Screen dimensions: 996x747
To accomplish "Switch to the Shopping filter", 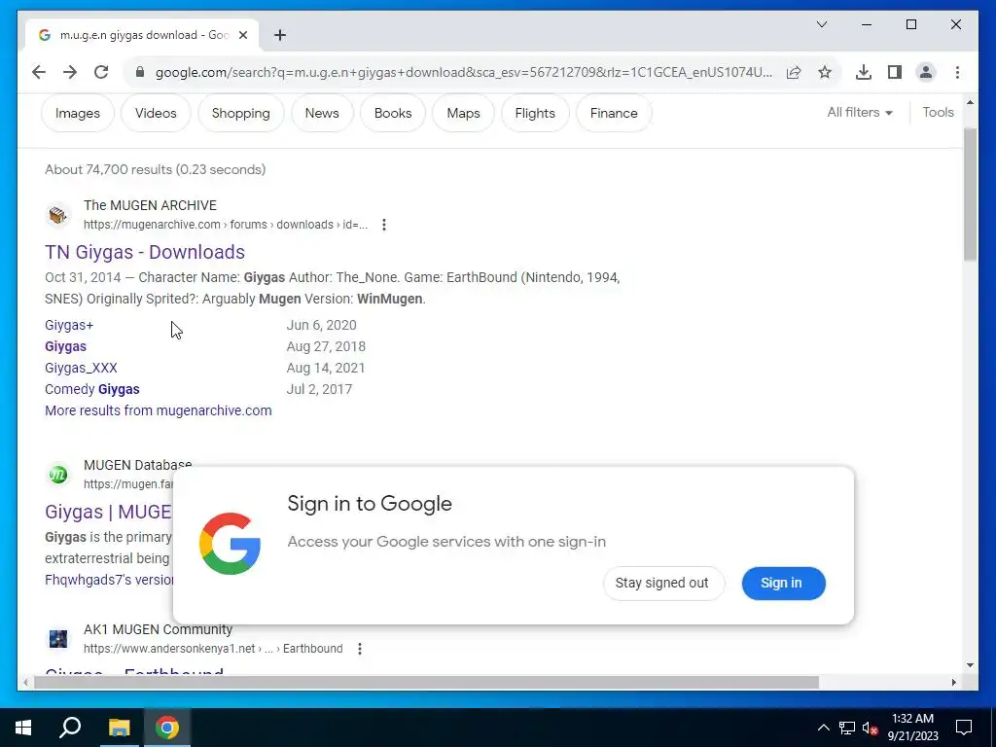I will 241,113.
